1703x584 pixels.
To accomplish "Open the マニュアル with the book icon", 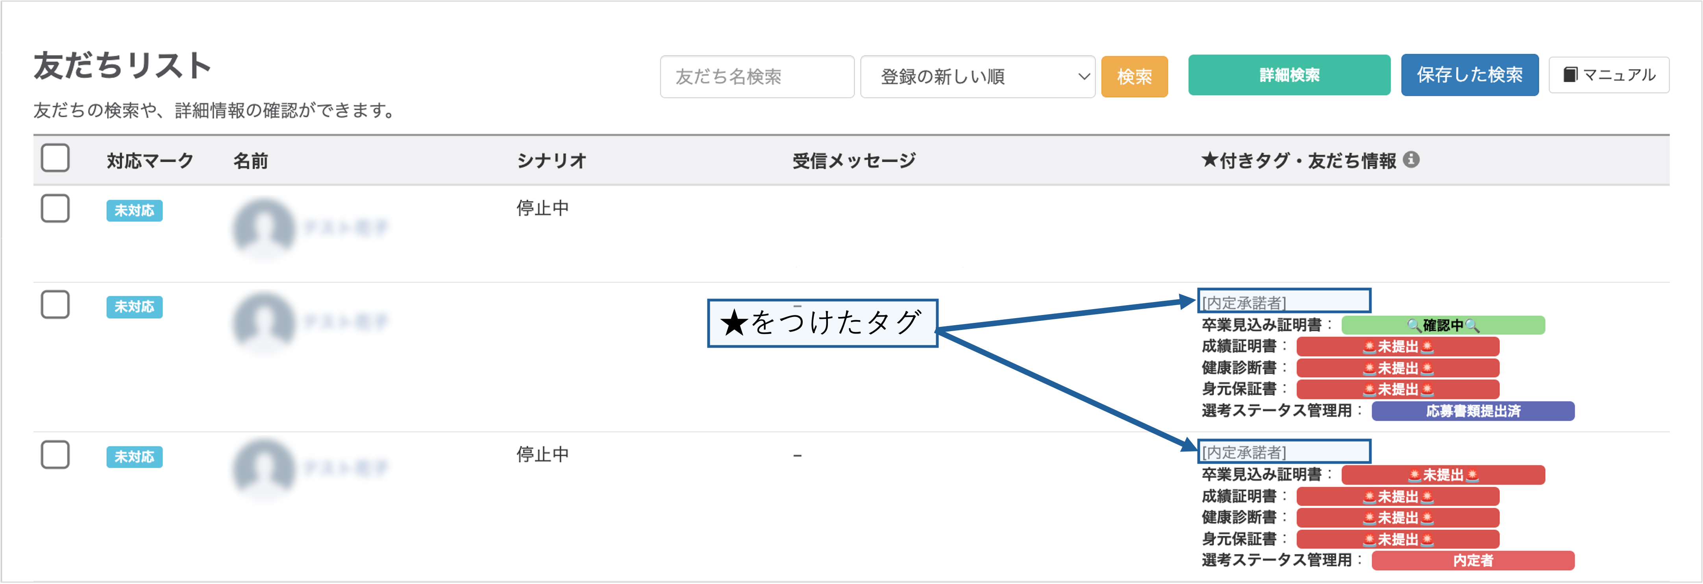I will pos(1609,75).
